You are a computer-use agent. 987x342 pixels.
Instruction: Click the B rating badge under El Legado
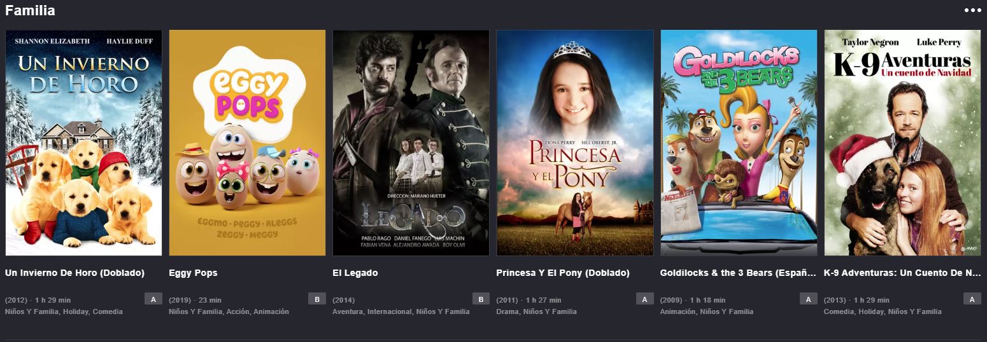(481, 299)
